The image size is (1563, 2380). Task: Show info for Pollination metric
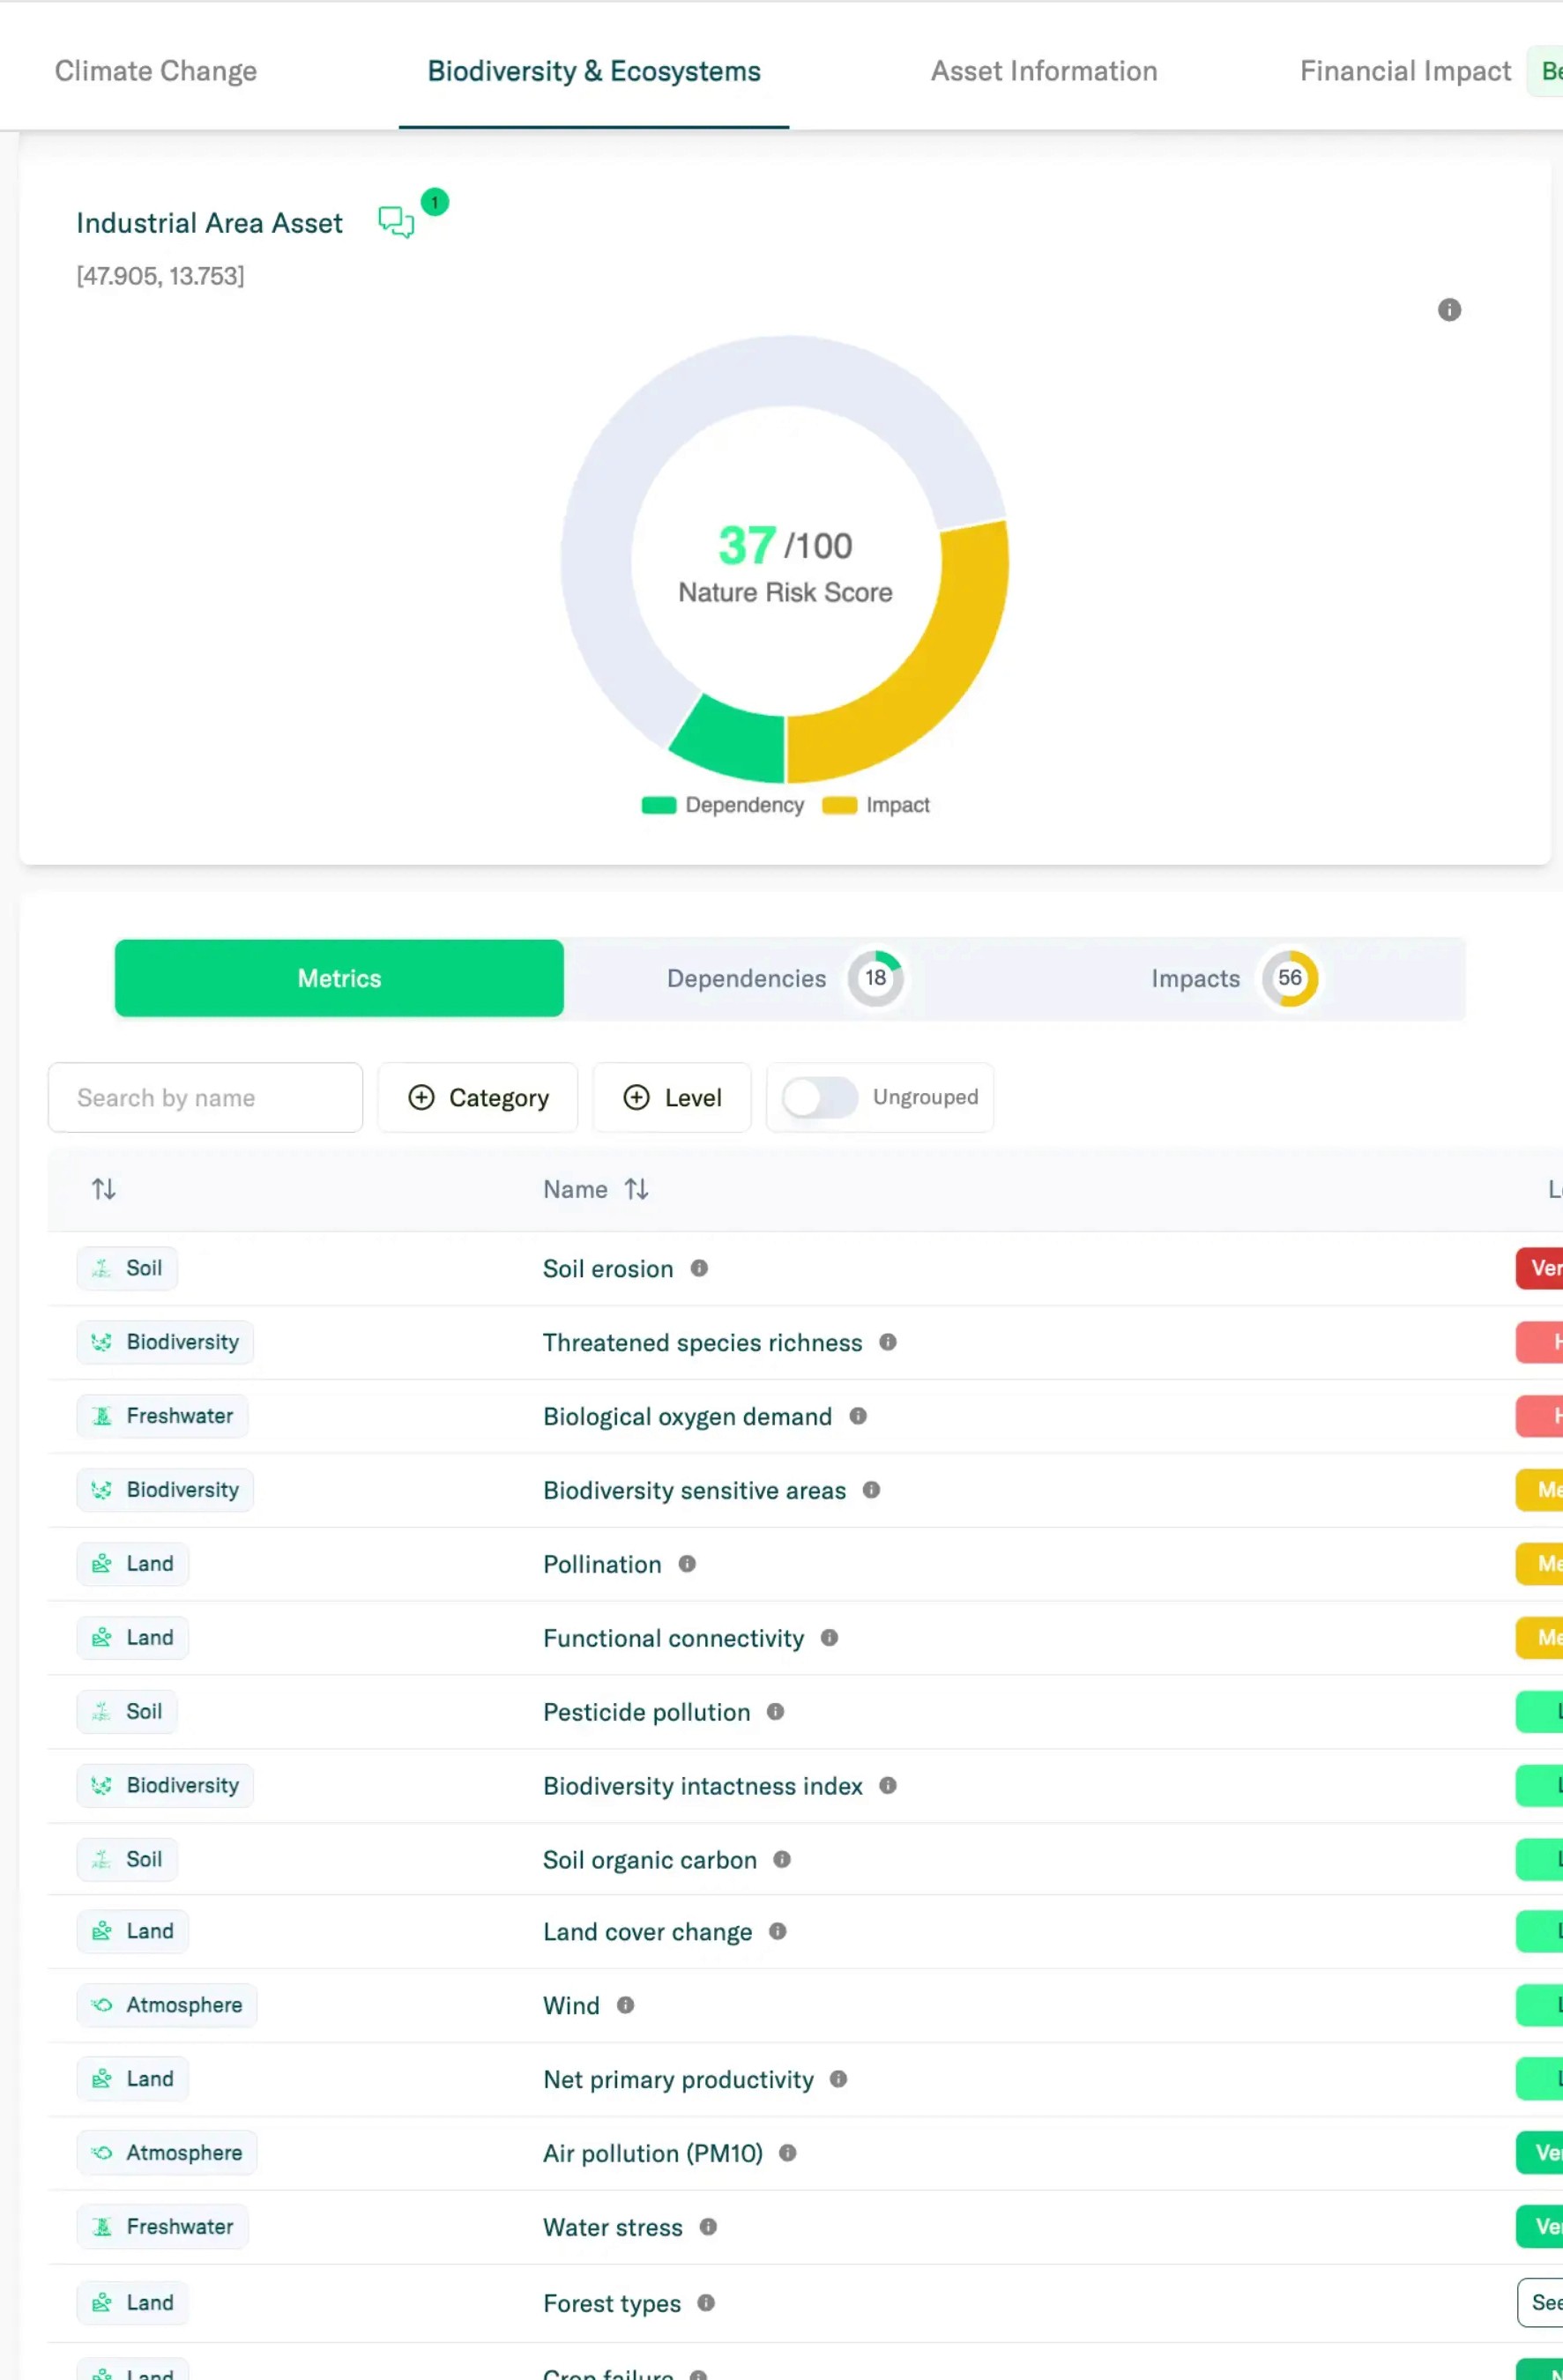(x=686, y=1564)
